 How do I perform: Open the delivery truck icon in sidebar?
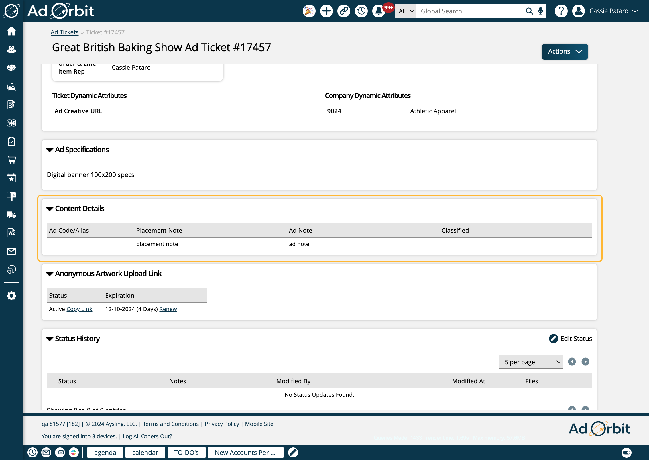11,215
